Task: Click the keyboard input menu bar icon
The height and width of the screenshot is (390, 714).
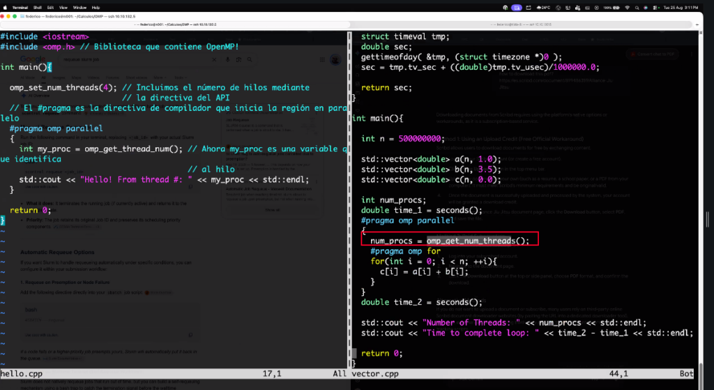Action: tap(587, 7)
